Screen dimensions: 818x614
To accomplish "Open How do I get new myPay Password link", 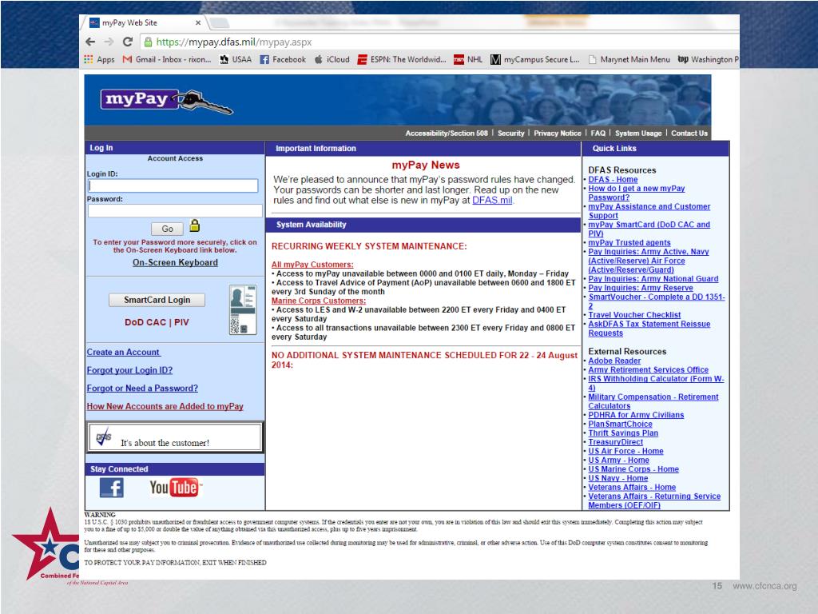I will tap(637, 193).
